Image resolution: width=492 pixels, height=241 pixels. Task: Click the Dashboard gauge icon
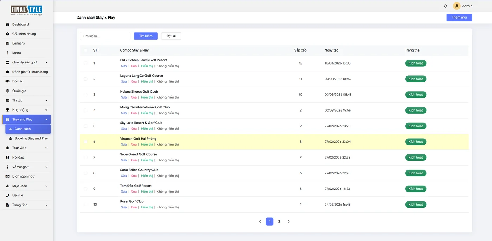[8, 25]
